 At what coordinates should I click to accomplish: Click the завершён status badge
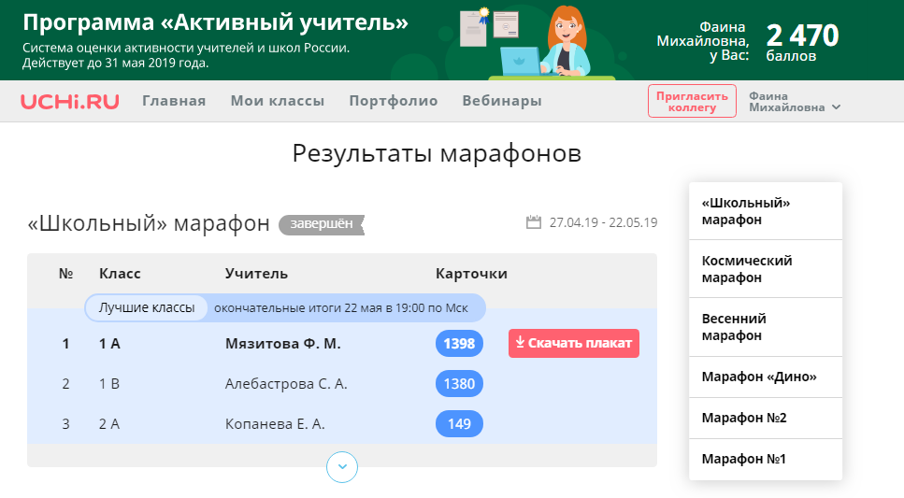[x=322, y=224]
